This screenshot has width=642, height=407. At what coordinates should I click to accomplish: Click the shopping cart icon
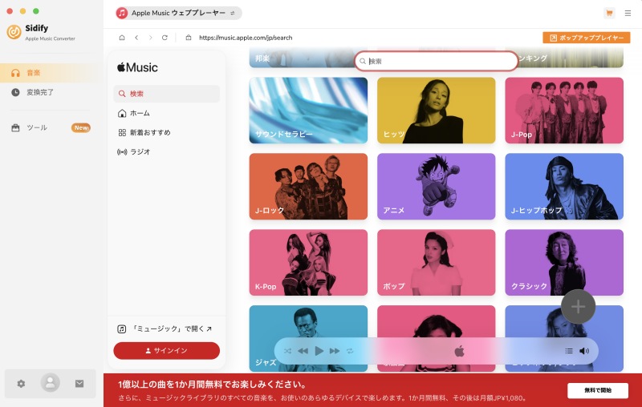[609, 13]
